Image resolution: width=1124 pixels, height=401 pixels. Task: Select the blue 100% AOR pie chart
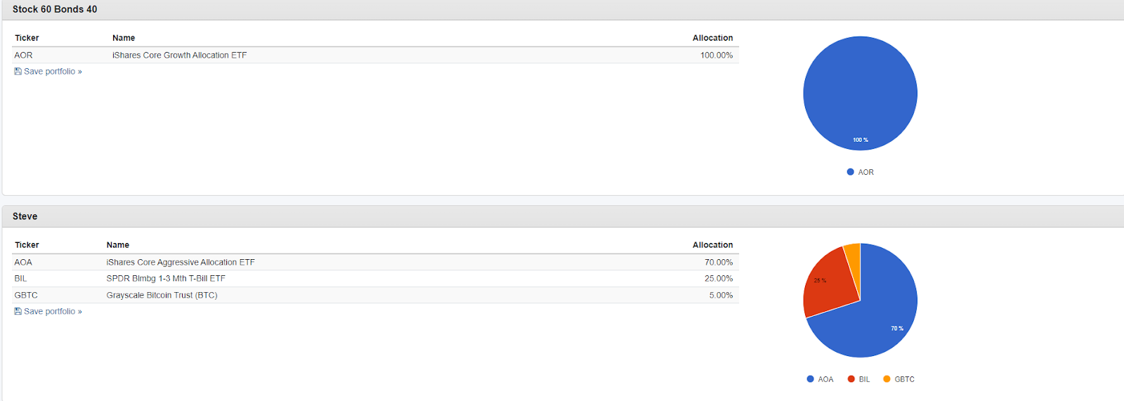point(861,93)
